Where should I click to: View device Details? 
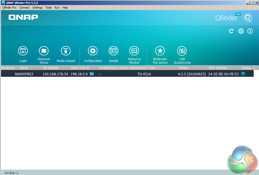coord(113,51)
